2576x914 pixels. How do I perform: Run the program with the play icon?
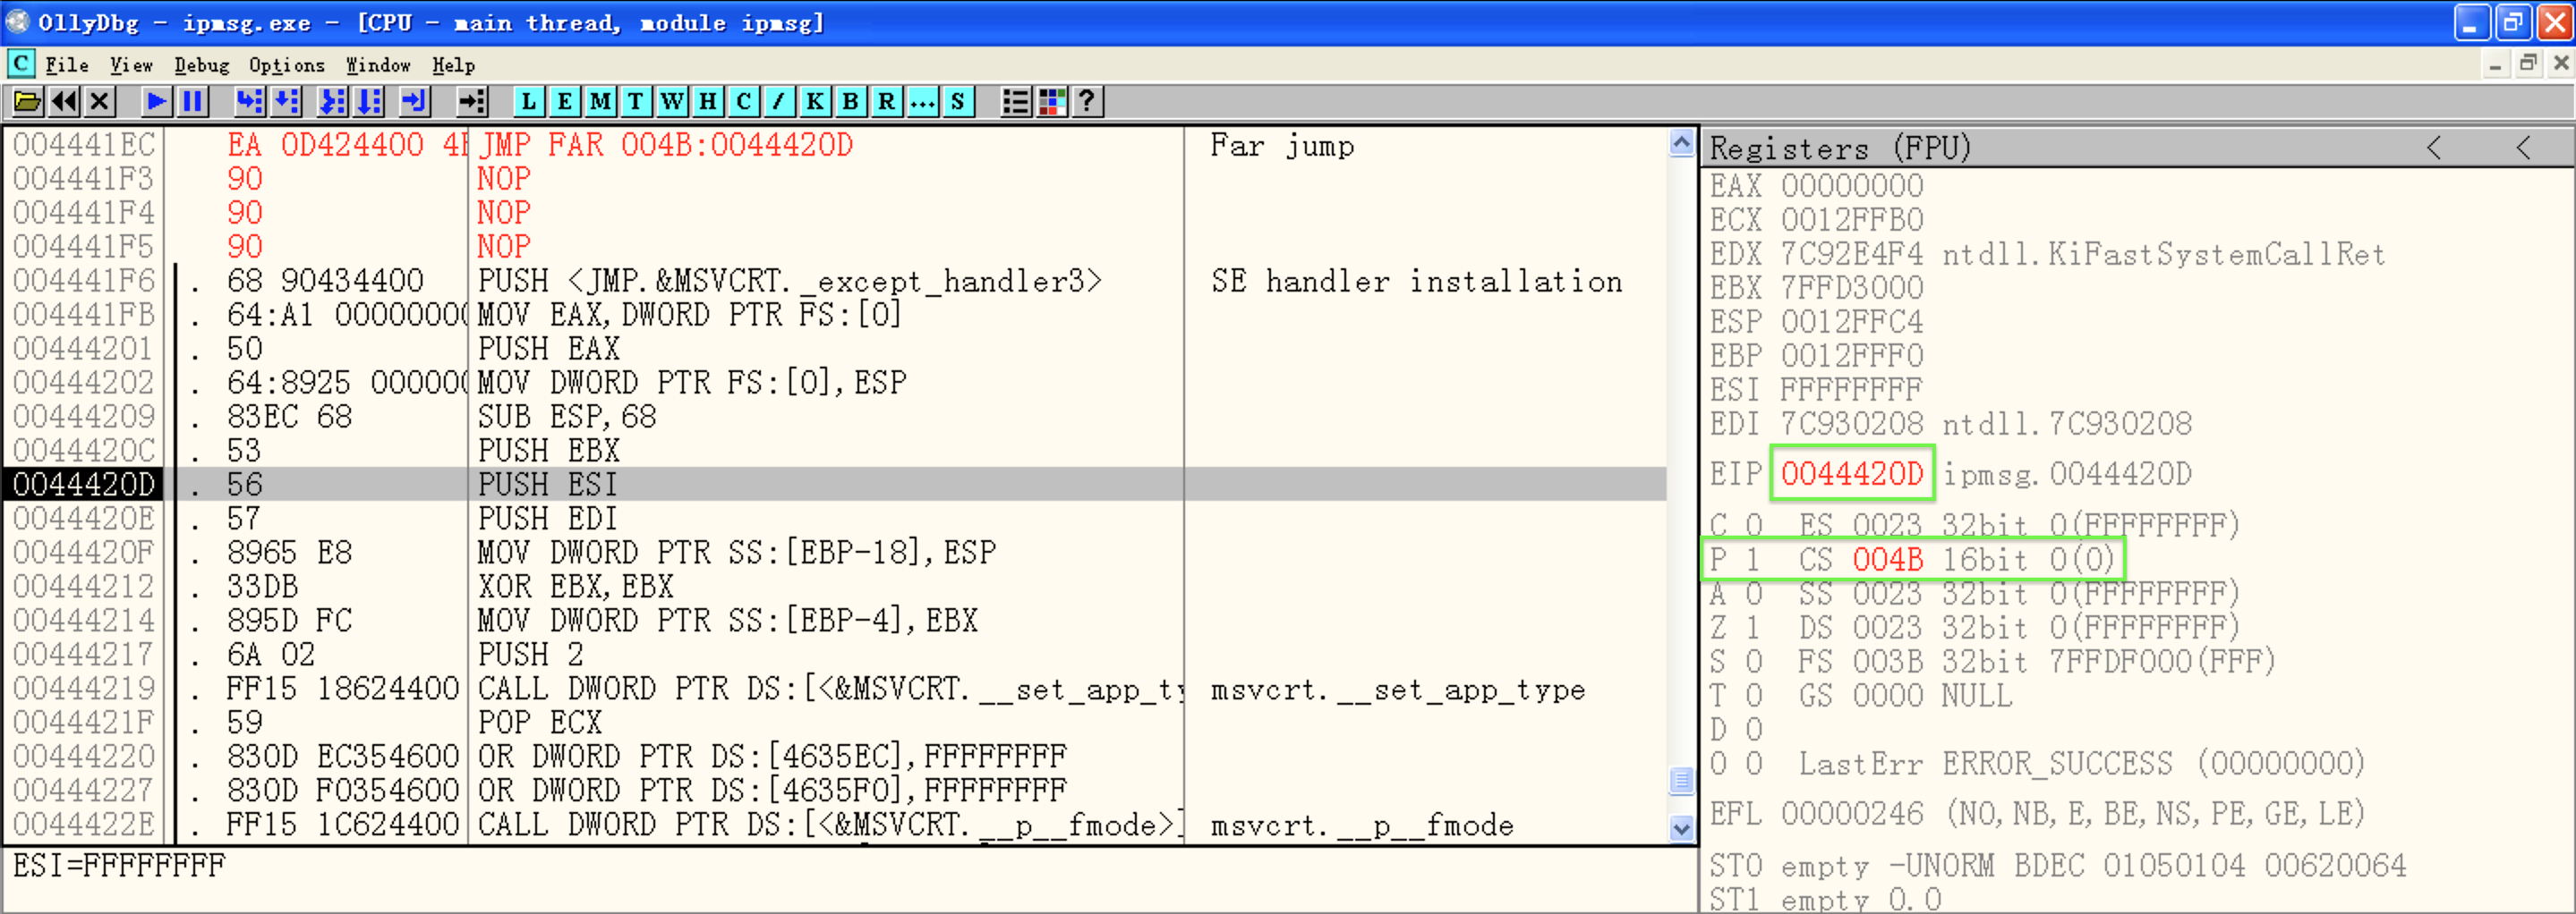click(x=156, y=101)
